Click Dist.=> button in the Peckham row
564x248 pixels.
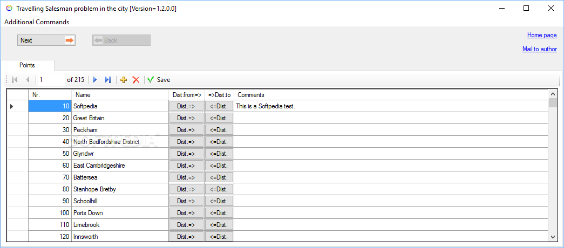point(186,130)
